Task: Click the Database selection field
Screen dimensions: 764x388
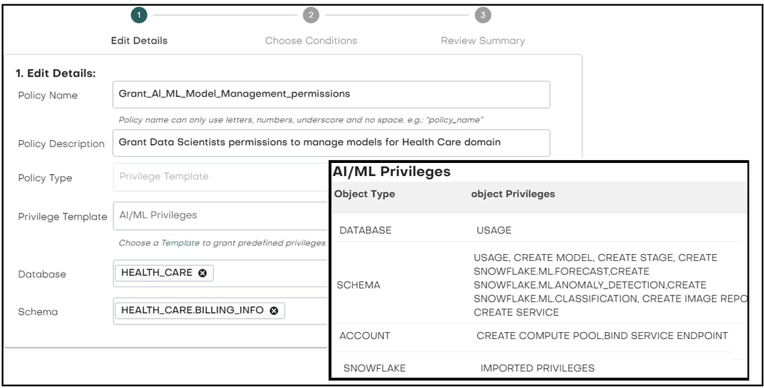Action: pos(221,273)
